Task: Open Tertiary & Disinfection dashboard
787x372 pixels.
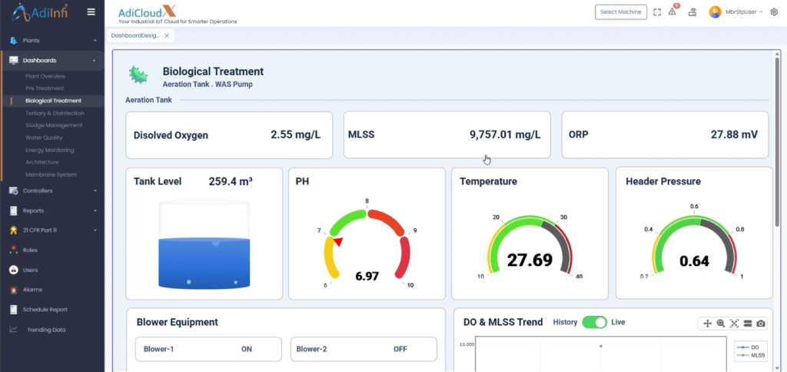Action: point(55,113)
